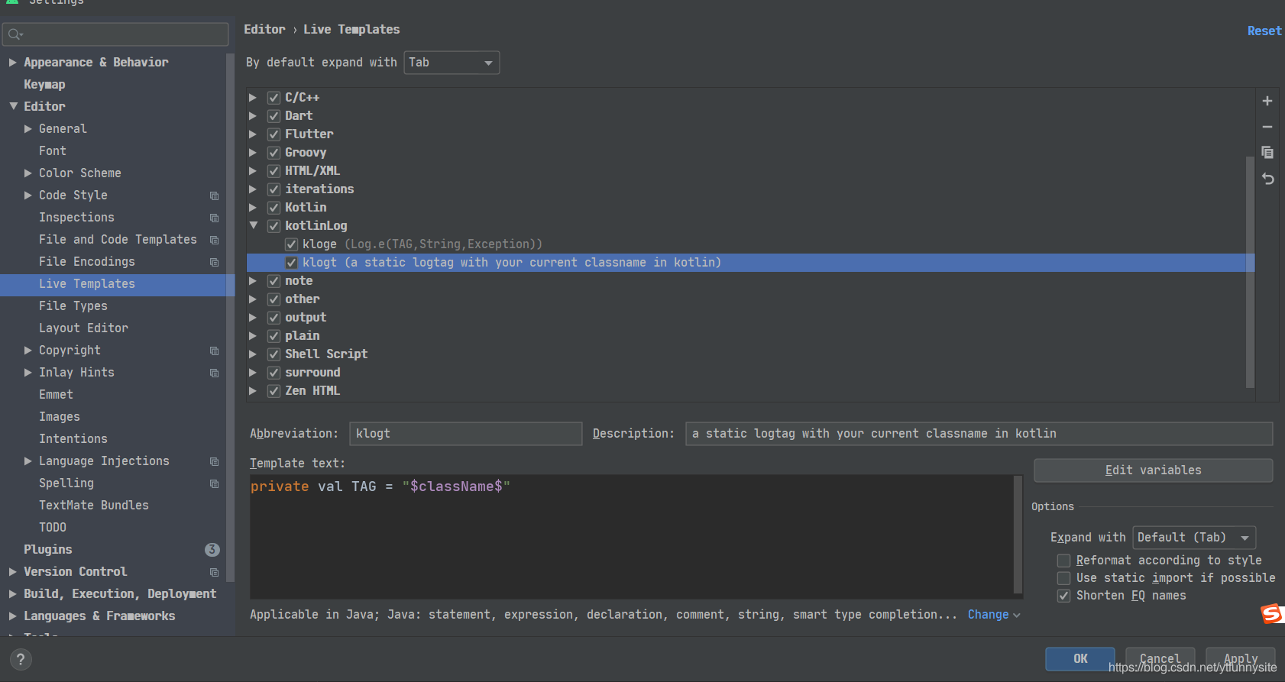Remove selected template with minus icon

(1267, 127)
